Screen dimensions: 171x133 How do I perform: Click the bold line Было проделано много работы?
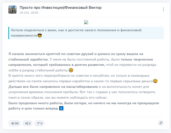click(84, 103)
